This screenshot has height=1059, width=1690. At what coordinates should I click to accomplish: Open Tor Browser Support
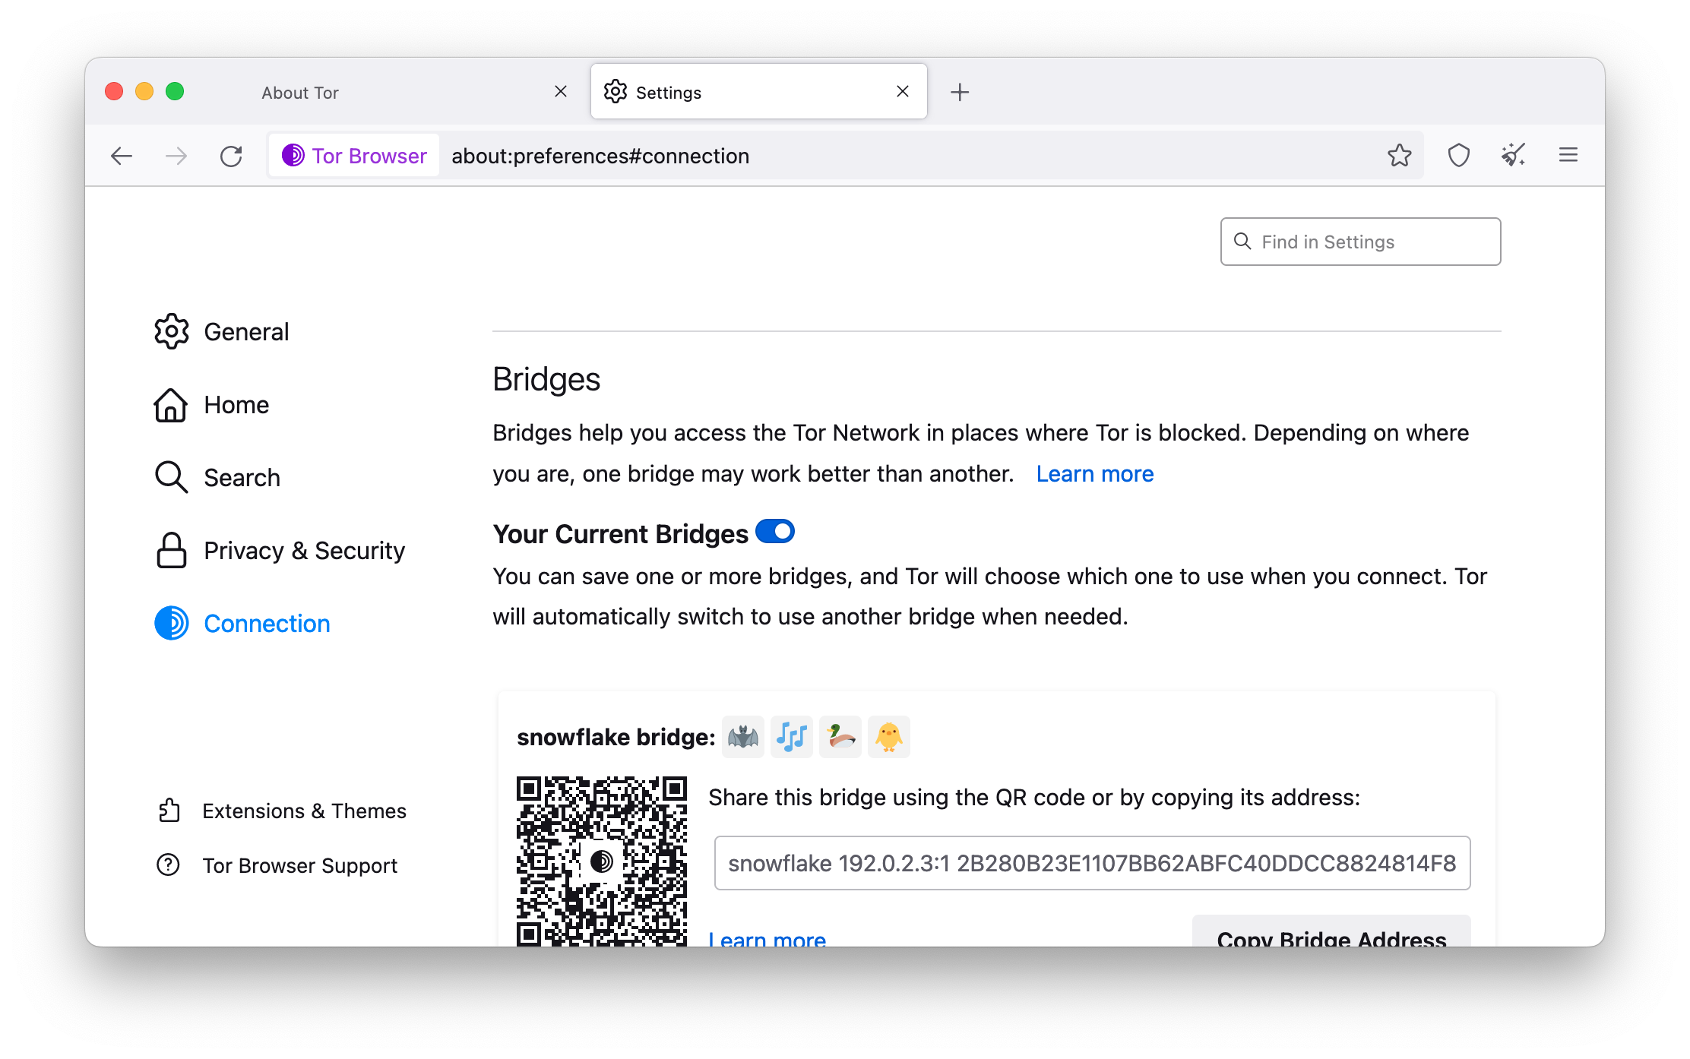277,865
